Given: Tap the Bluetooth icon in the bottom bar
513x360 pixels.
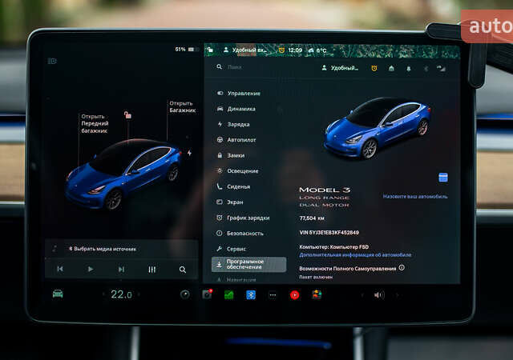Looking at the screenshot, I should tap(250, 294).
